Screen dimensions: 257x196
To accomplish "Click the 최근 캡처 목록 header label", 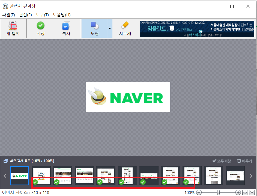I will click(x=32, y=161).
